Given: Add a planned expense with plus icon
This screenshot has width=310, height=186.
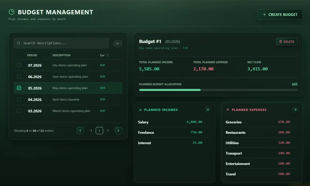Looking at the screenshot, I should tap(296, 110).
